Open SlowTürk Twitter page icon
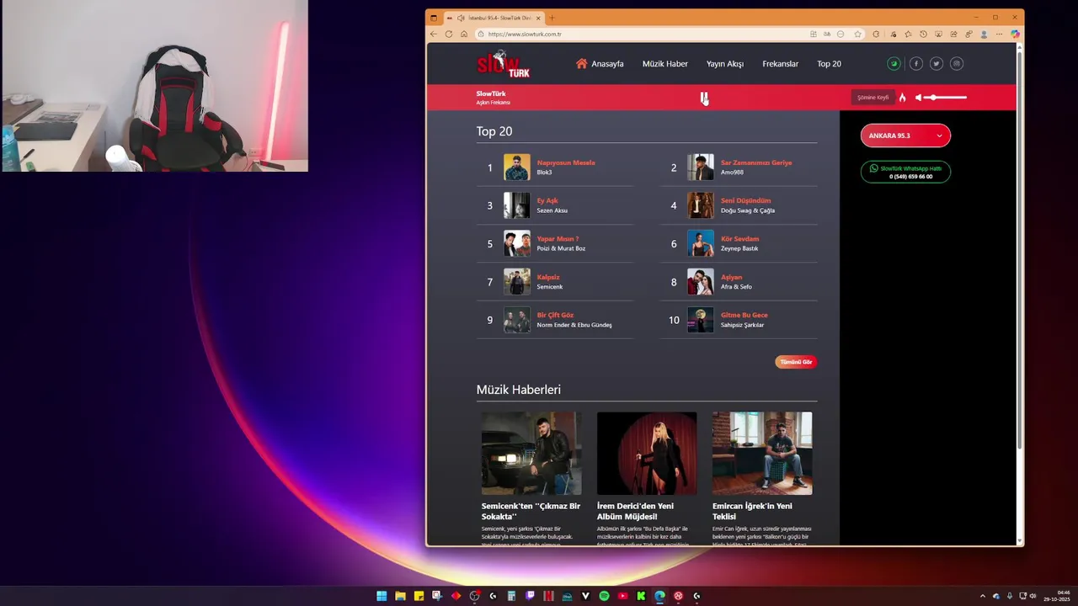1078x606 pixels. tap(936, 64)
